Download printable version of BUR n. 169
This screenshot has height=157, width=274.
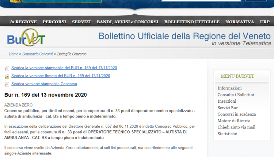click(x=64, y=68)
